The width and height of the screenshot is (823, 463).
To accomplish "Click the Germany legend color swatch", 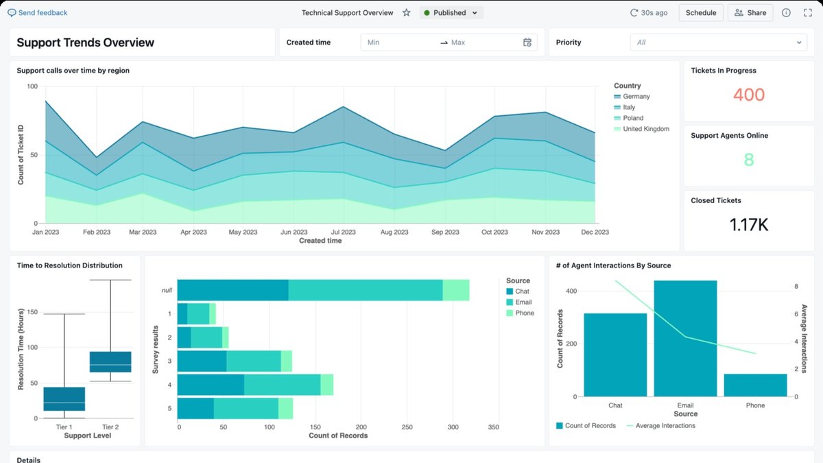I will click(617, 97).
